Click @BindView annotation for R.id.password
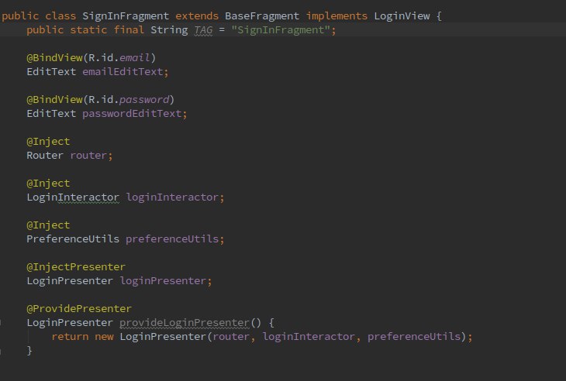The height and width of the screenshot is (381, 566). coord(54,99)
